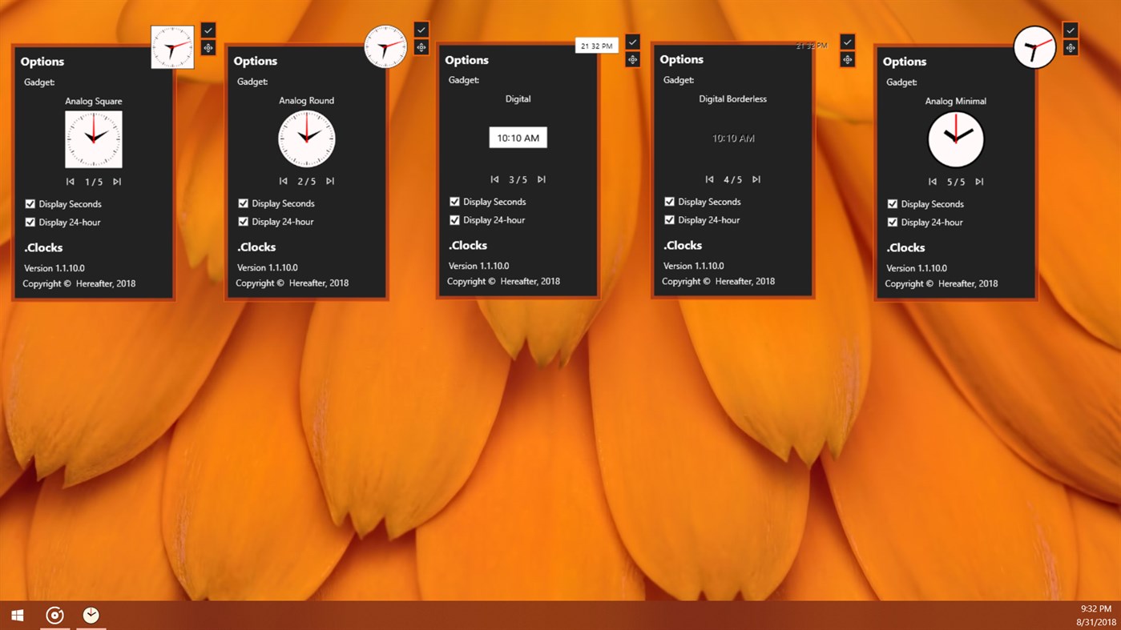Click the checkmark icon on the Digital options panel
1121x630 pixels.
(632, 41)
